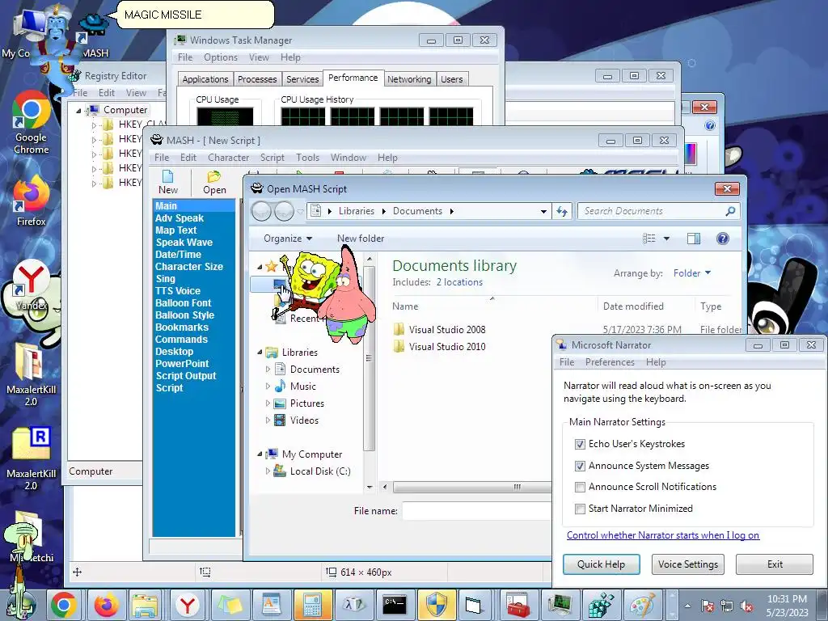Image resolution: width=828 pixels, height=621 pixels.
Task: Open Google Chrome desktop shortcut
Action: click(x=32, y=123)
